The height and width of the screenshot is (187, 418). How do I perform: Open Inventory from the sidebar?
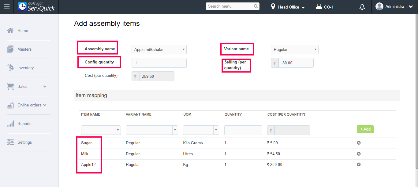coord(25,68)
